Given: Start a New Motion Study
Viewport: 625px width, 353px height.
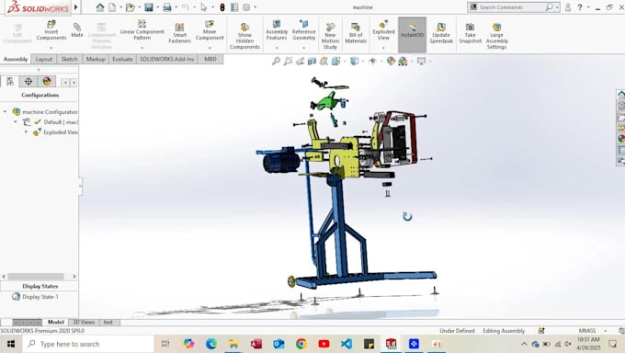Looking at the screenshot, I should pyautogui.click(x=330, y=36).
